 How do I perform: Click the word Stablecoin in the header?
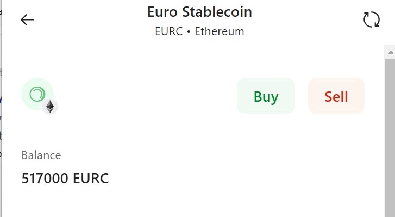(x=217, y=12)
